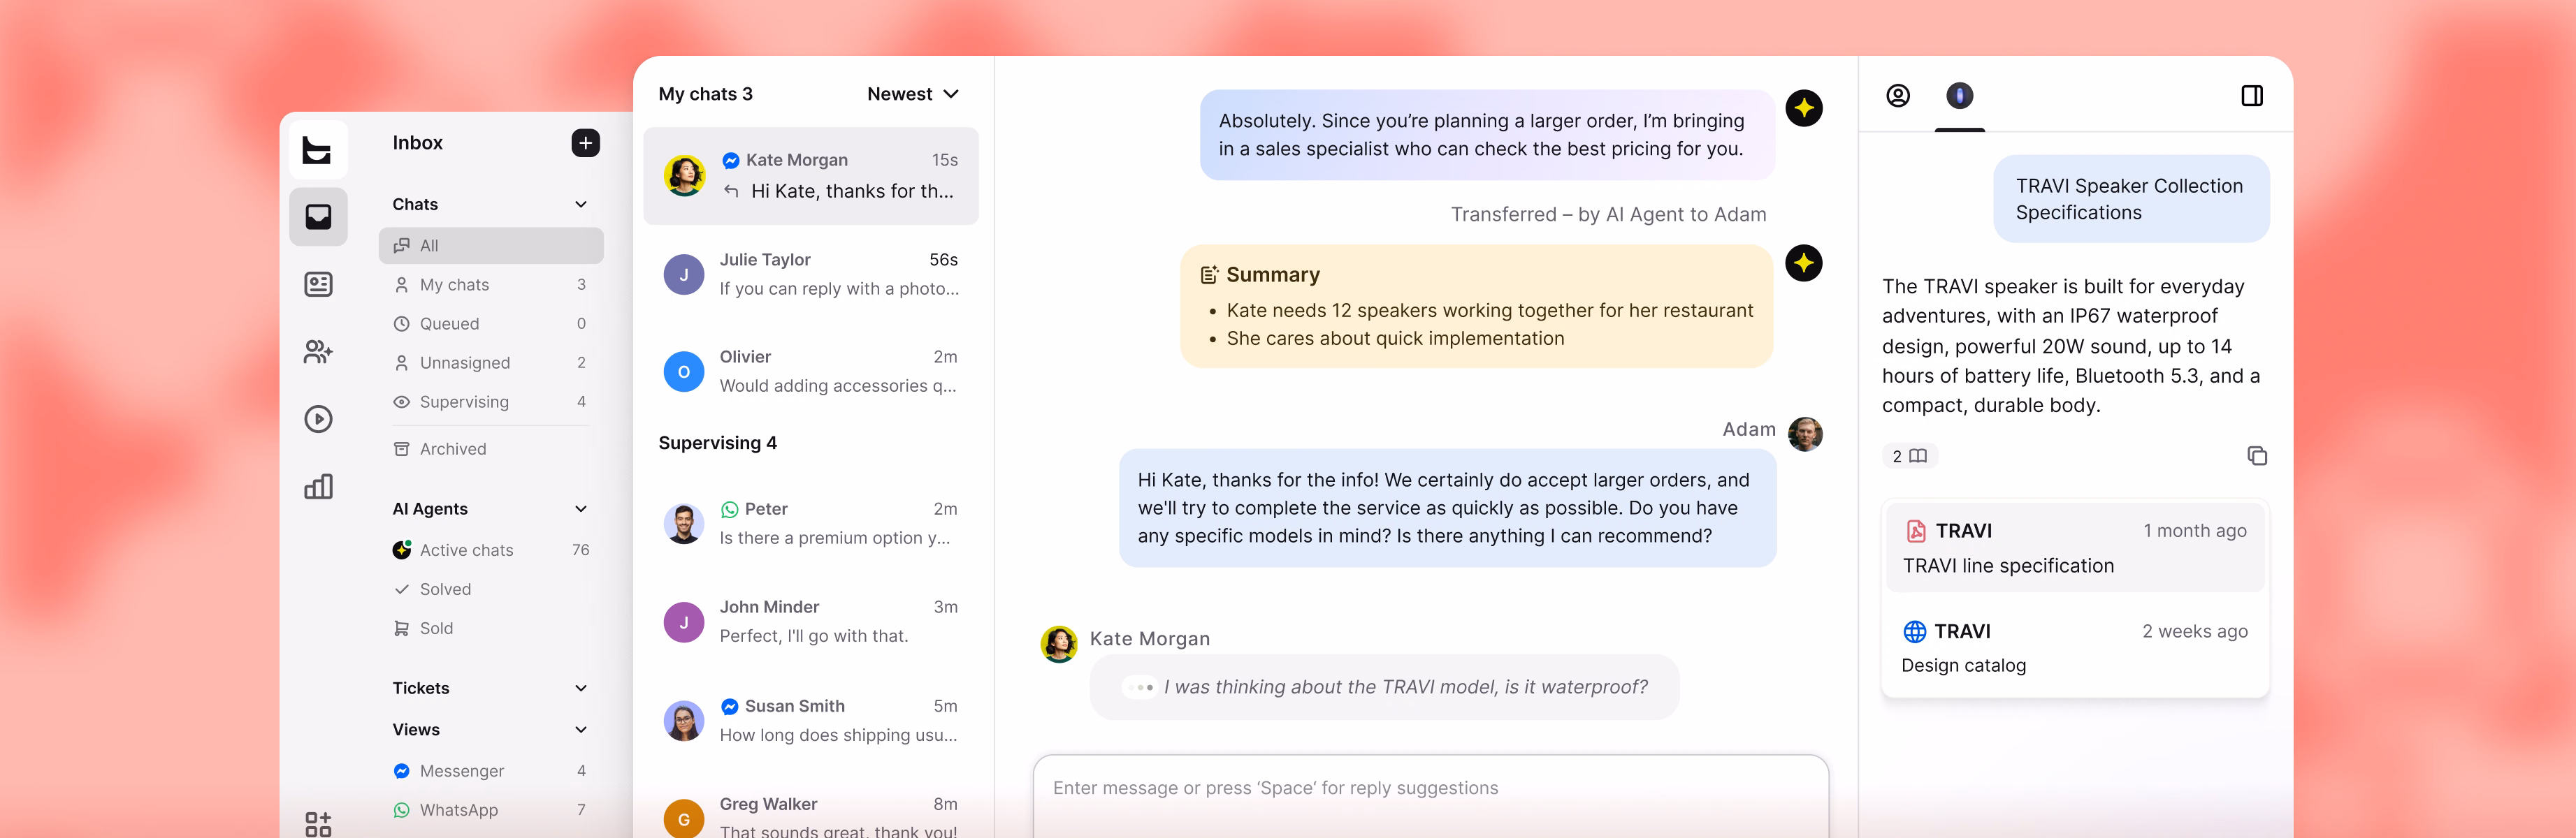The height and width of the screenshot is (838, 2576).
Task: Collapse the AI Agents section chevron
Action: point(581,509)
